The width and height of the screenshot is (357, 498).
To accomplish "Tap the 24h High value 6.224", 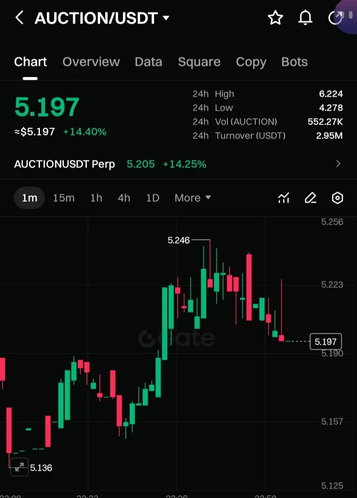I will pos(331,94).
